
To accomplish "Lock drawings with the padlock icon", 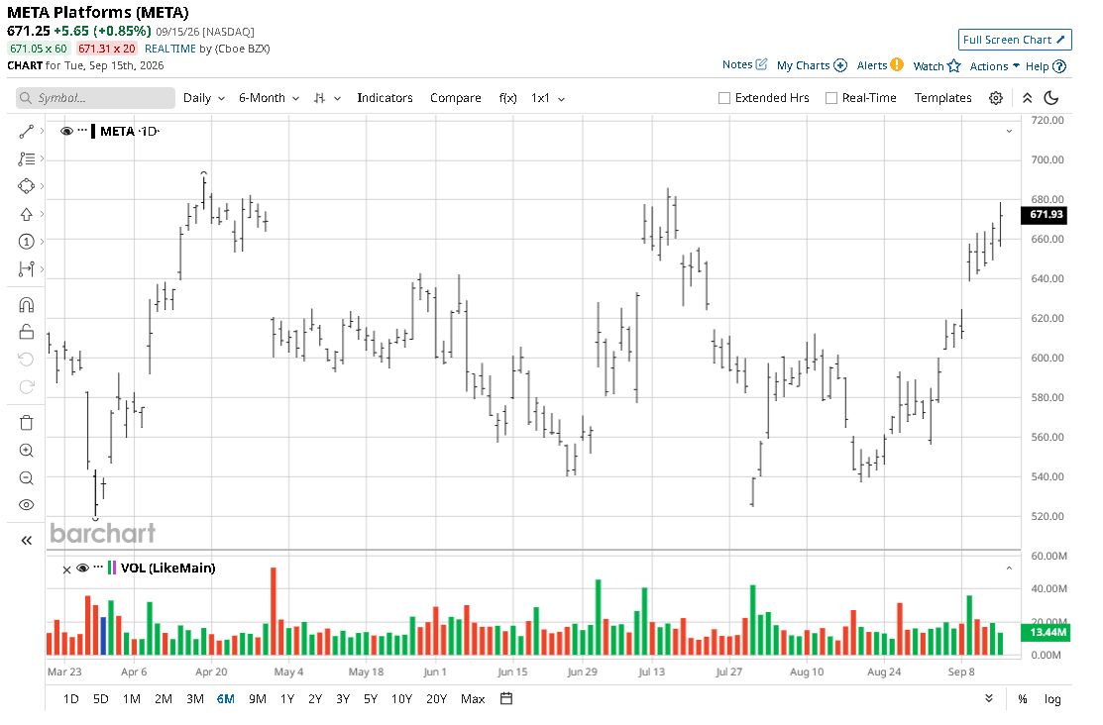I will coord(26,331).
